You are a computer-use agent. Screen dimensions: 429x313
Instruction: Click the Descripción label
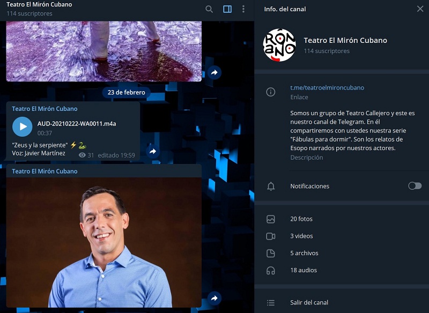(x=306, y=158)
